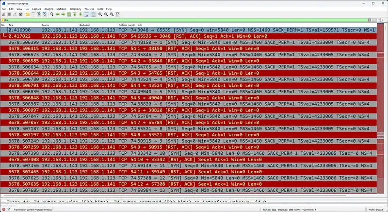Image resolution: width=388 pixels, height=212 pixels.
Task: Click the Find a packet magnifier icon
Action: (52, 15)
